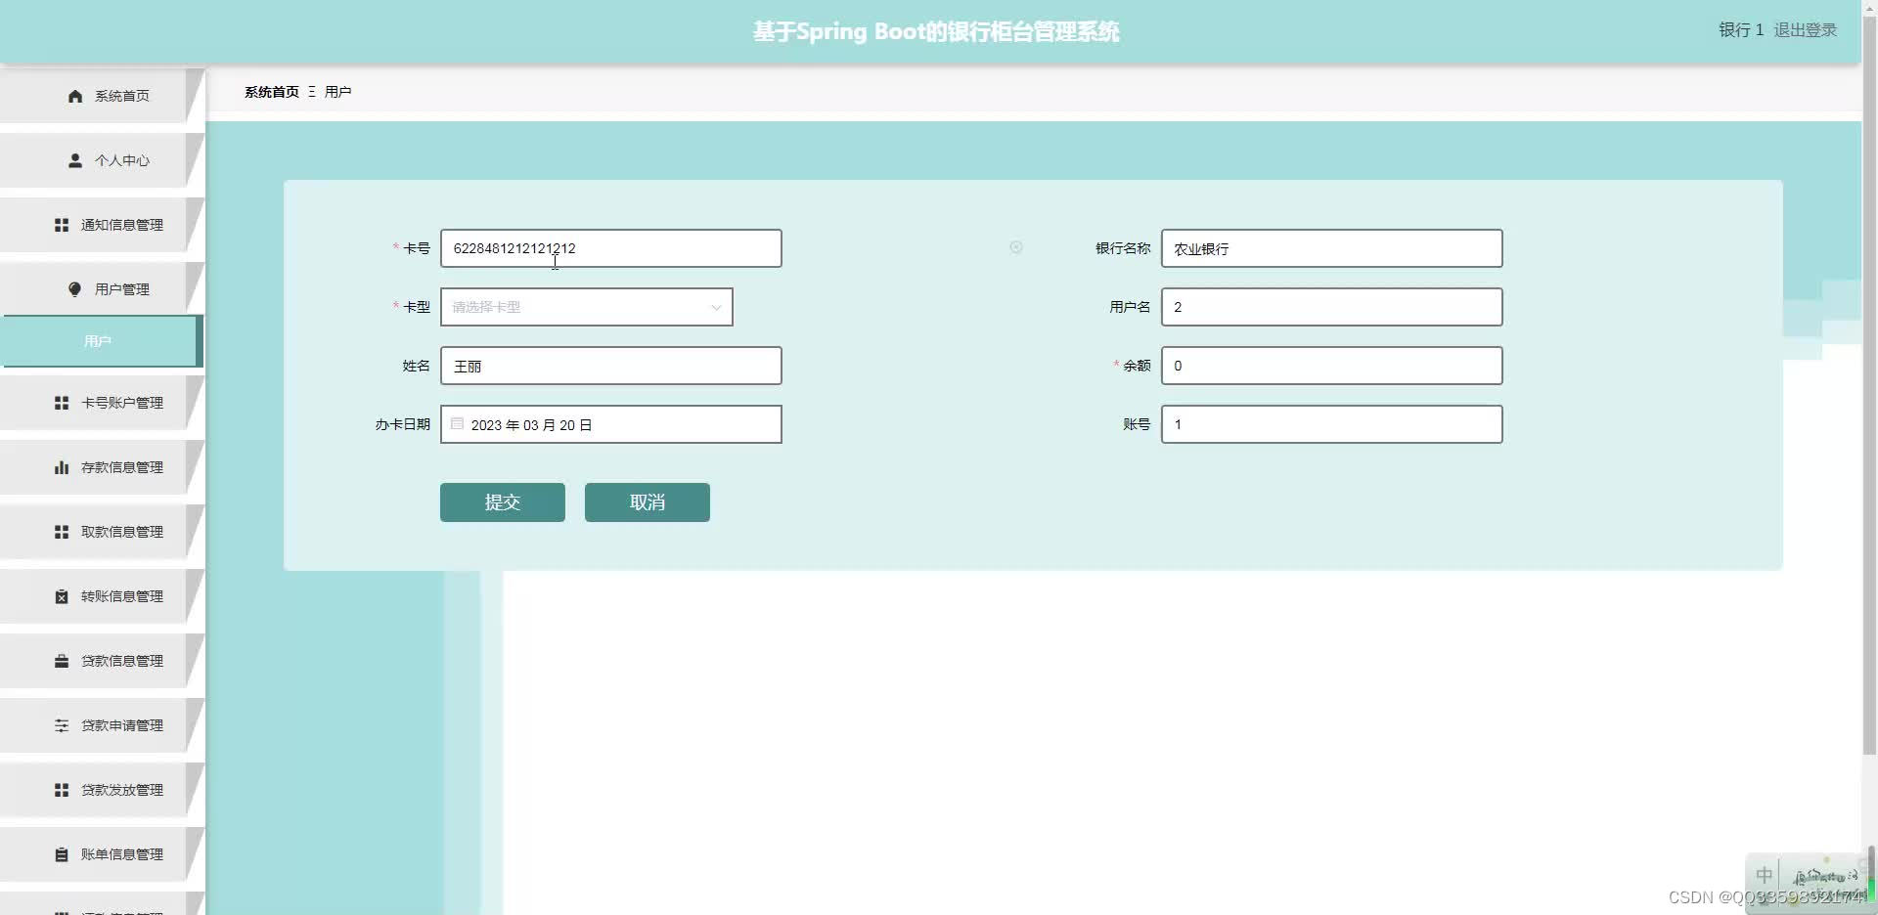
Task: Open 存款信息管理 menu item
Action: 102,467
